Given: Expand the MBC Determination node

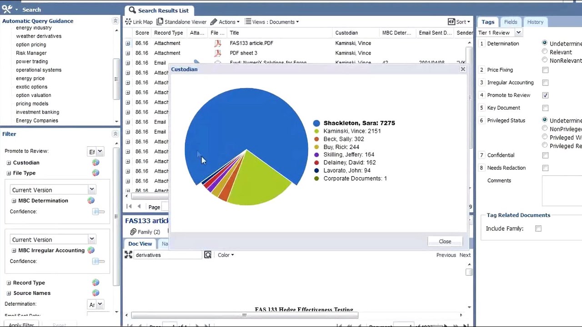Looking at the screenshot, I should (x=14, y=201).
